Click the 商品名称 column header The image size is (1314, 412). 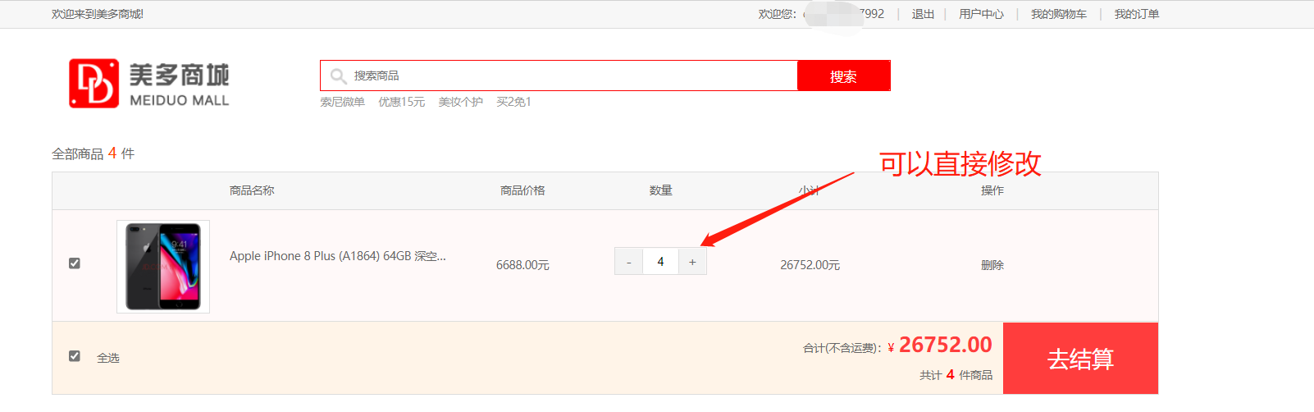point(252,190)
